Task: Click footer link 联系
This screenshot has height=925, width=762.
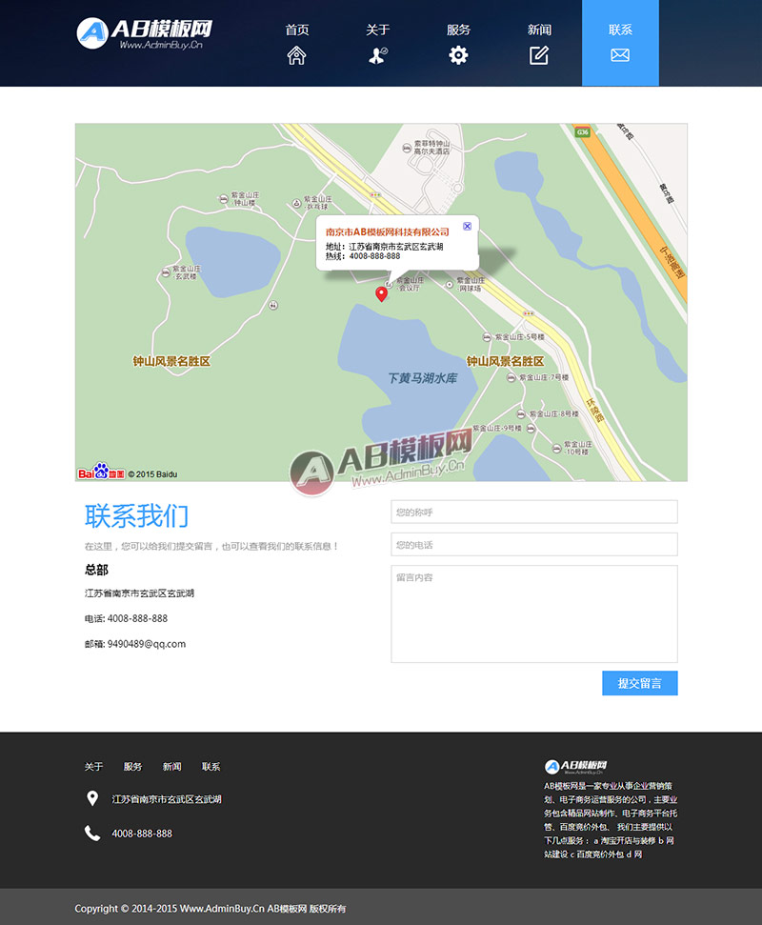Action: (211, 766)
